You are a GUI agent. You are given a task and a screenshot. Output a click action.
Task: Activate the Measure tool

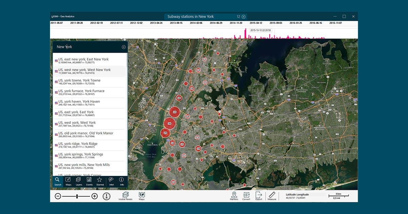(x=272, y=196)
